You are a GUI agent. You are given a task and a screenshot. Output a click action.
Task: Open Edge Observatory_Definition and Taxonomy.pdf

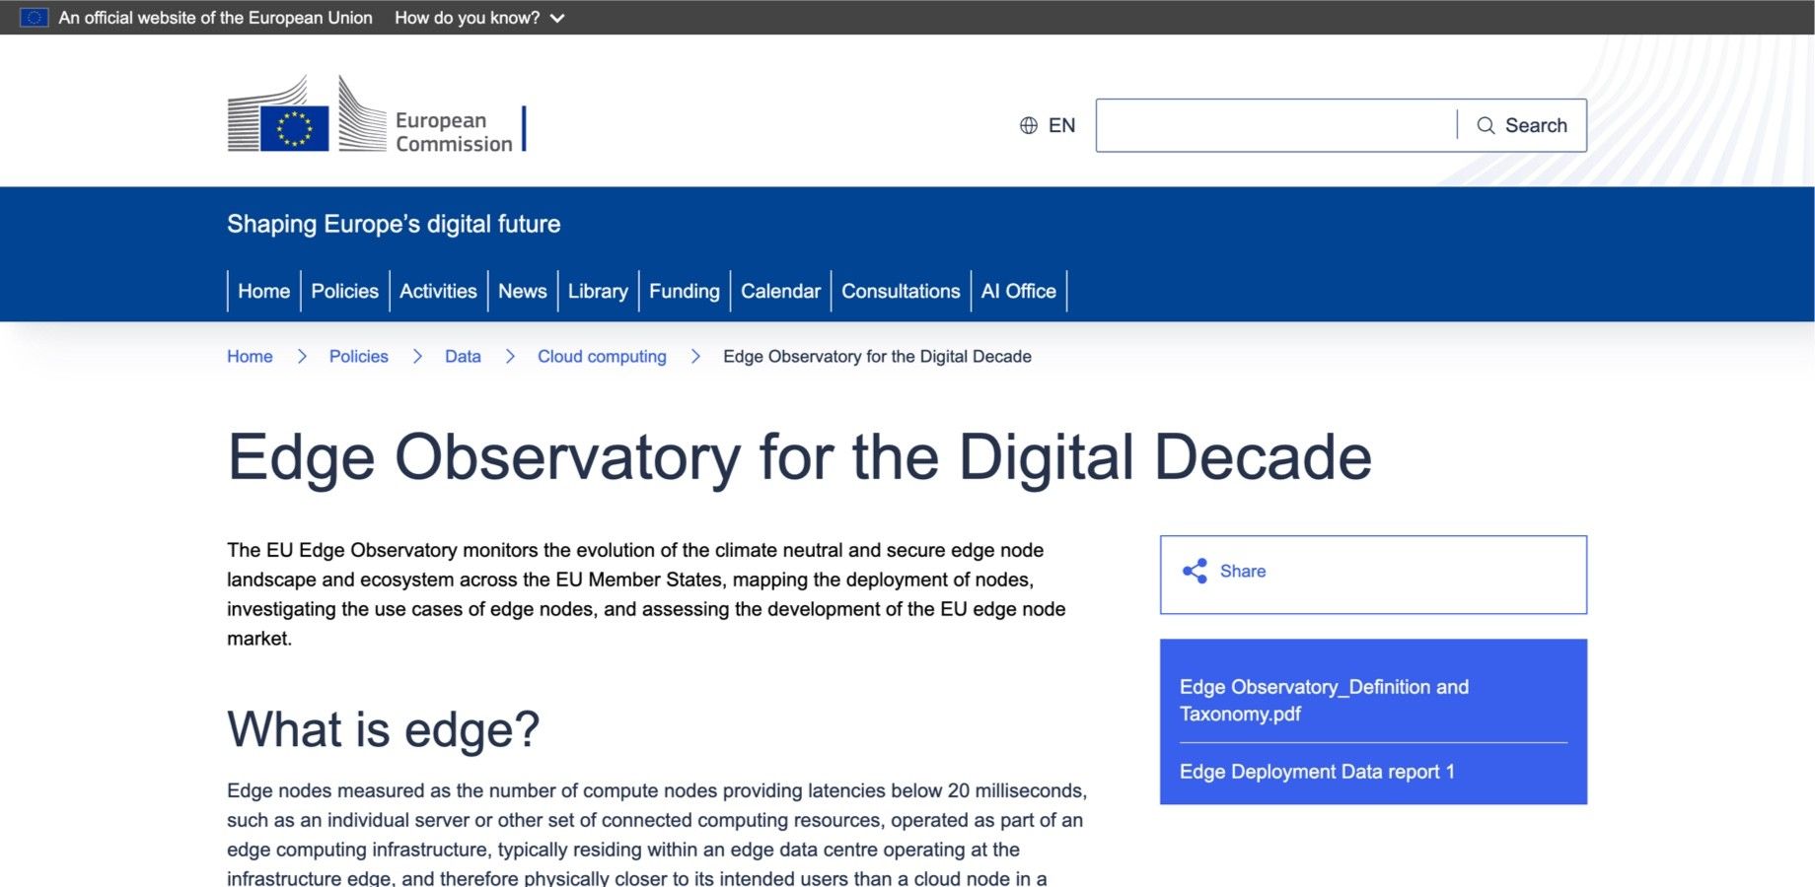point(1324,700)
